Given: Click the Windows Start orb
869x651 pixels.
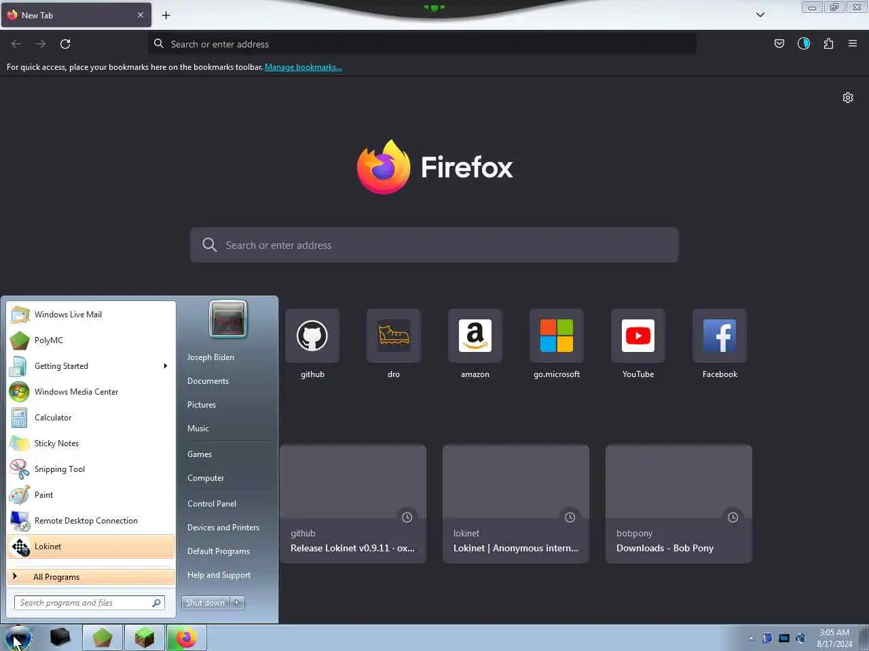Looking at the screenshot, I should coord(18,637).
